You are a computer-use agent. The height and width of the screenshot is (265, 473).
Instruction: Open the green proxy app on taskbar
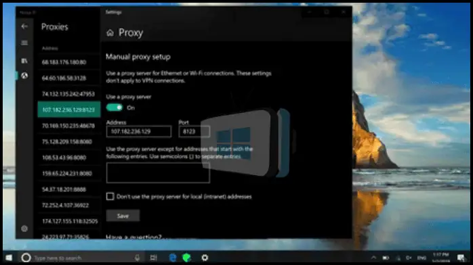187,258
